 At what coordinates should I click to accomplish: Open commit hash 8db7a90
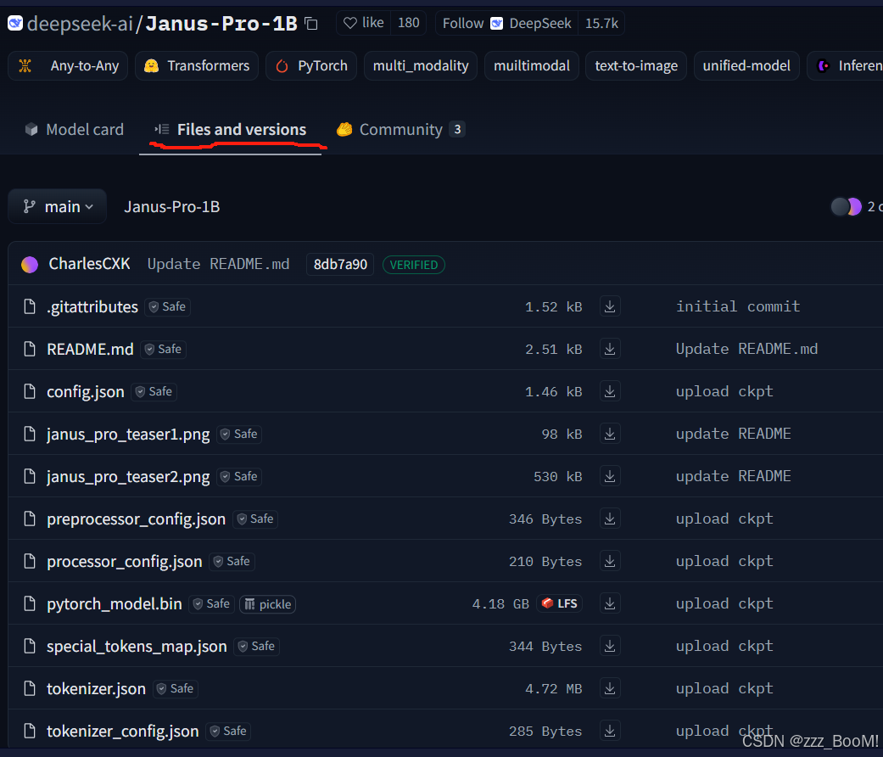click(340, 264)
